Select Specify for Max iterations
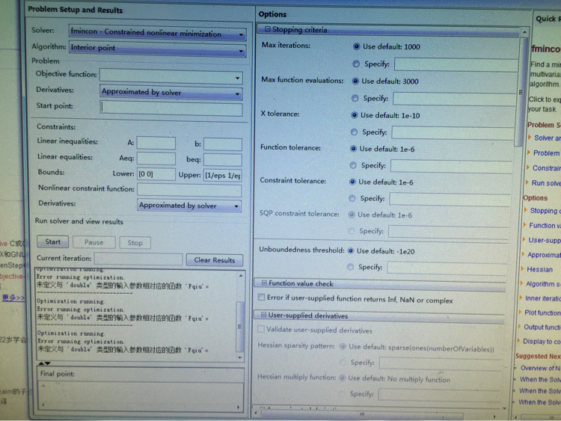This screenshot has width=561, height=421. [x=355, y=64]
